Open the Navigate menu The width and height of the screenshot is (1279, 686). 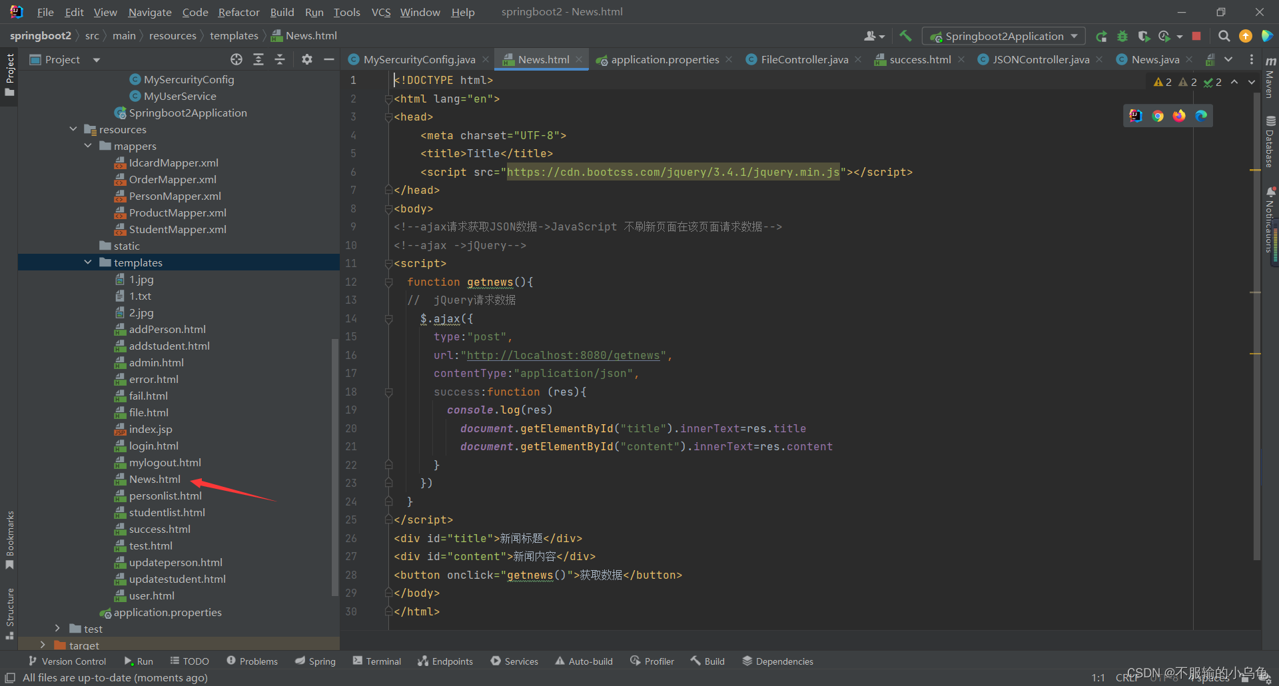click(x=150, y=12)
